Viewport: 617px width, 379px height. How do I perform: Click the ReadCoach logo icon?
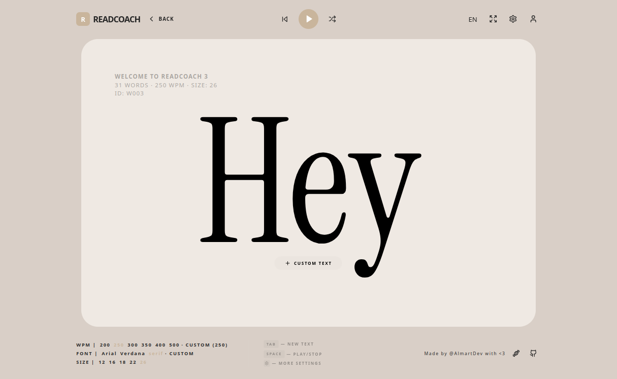83,19
